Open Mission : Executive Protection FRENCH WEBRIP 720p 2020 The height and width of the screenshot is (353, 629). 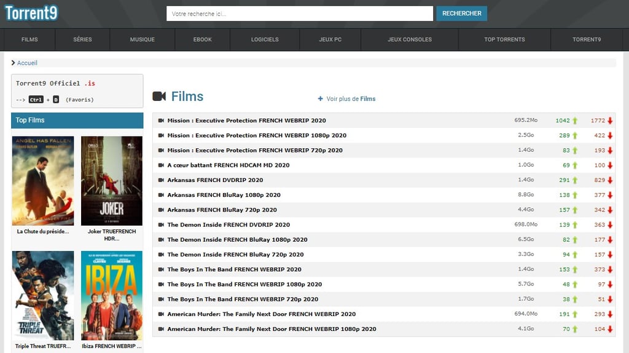(255, 150)
